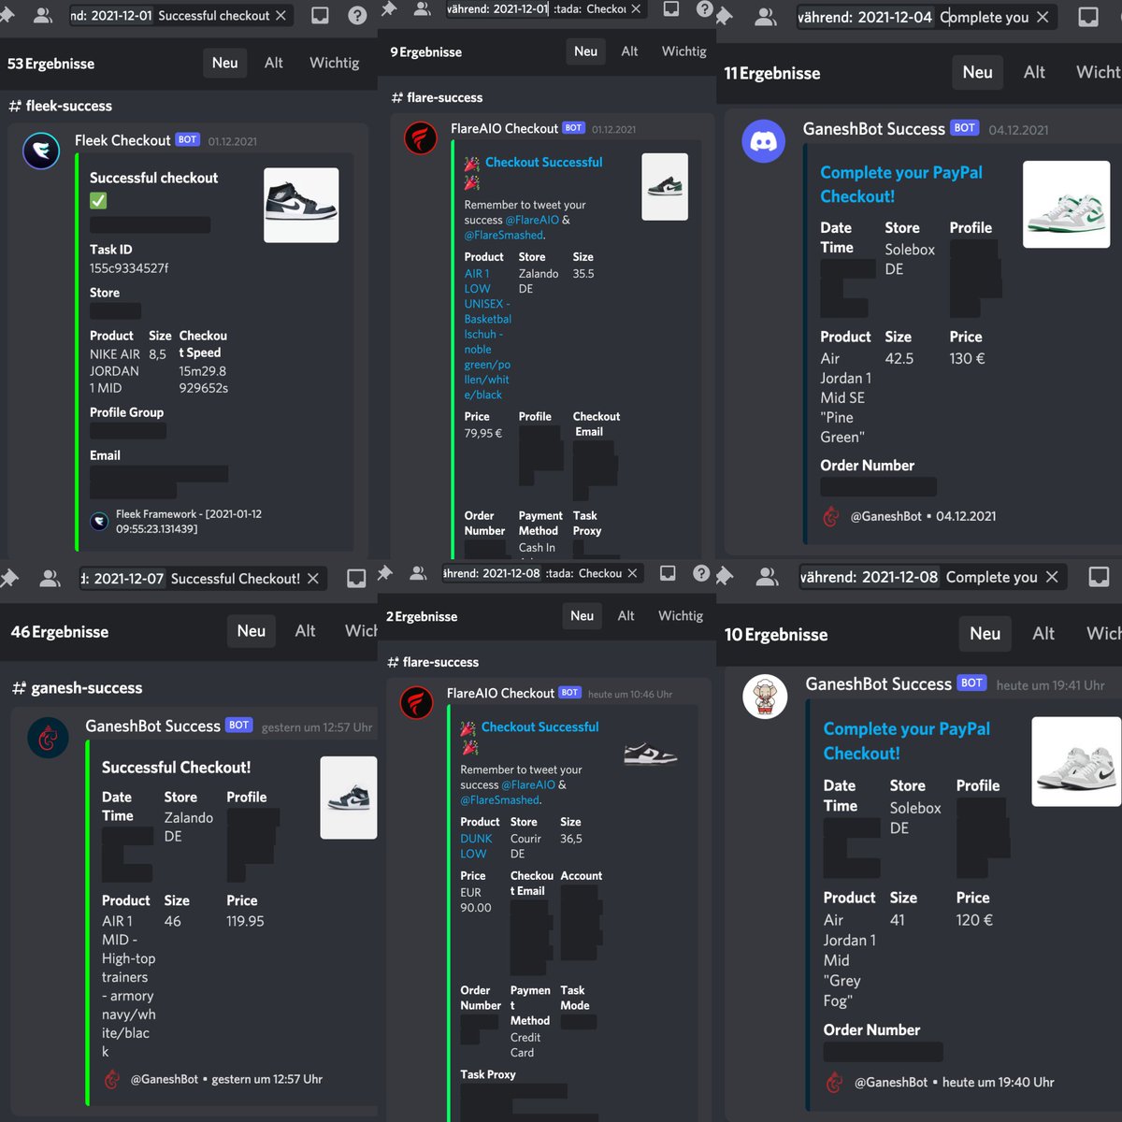Screen dimensions: 1122x1122
Task: Click search field containing 2021-12-08 :tada: Checkou
Action: pyautogui.click(x=542, y=573)
